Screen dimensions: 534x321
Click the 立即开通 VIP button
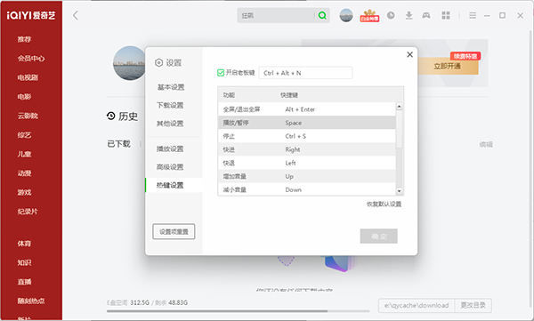coord(447,66)
